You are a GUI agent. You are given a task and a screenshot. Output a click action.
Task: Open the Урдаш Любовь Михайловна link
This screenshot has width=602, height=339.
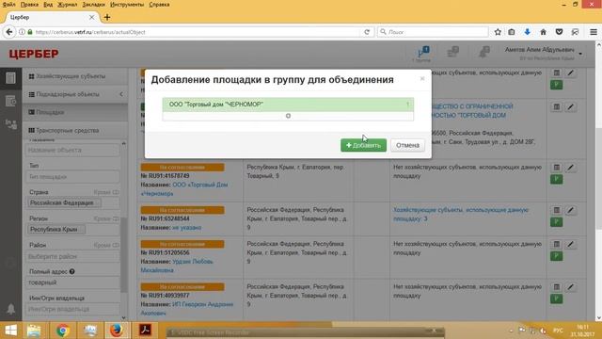177,266
